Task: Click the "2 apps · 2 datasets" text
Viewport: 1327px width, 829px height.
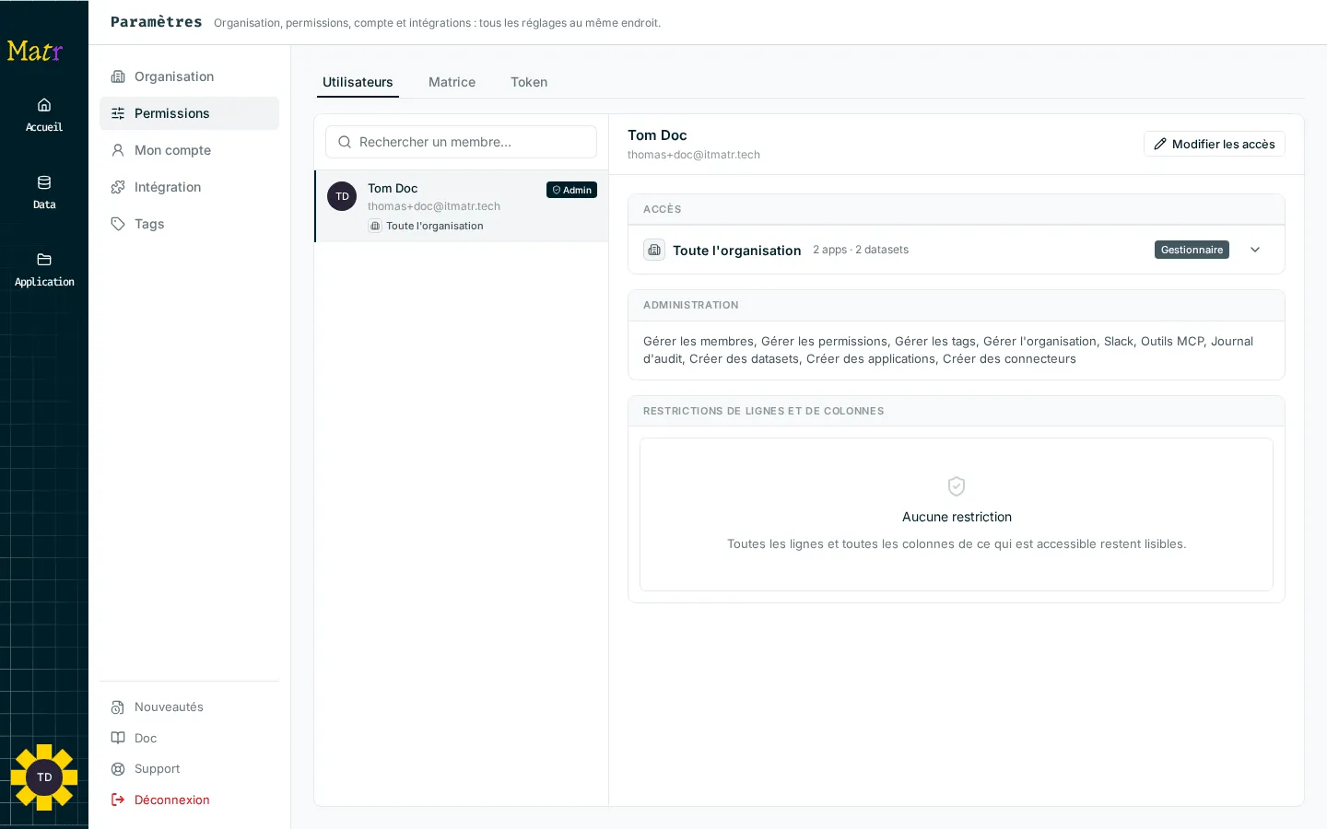Action: [x=861, y=250]
